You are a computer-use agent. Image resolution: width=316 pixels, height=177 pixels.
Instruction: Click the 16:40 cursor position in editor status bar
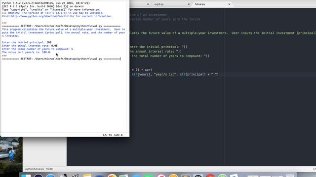click(x=49, y=169)
